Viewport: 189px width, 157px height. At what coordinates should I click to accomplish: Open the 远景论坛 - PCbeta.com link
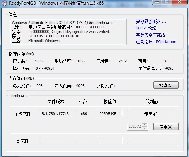coord(156,42)
